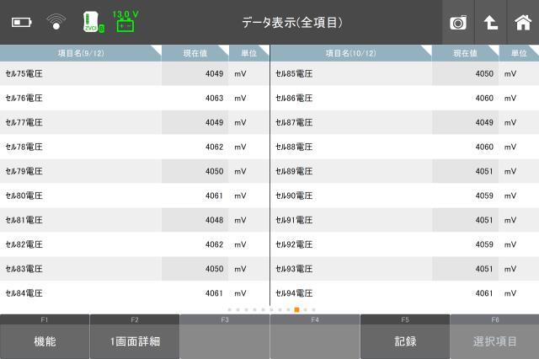Tap F6 選択項目 button
The height and width of the screenshot is (359, 539).
494,336
